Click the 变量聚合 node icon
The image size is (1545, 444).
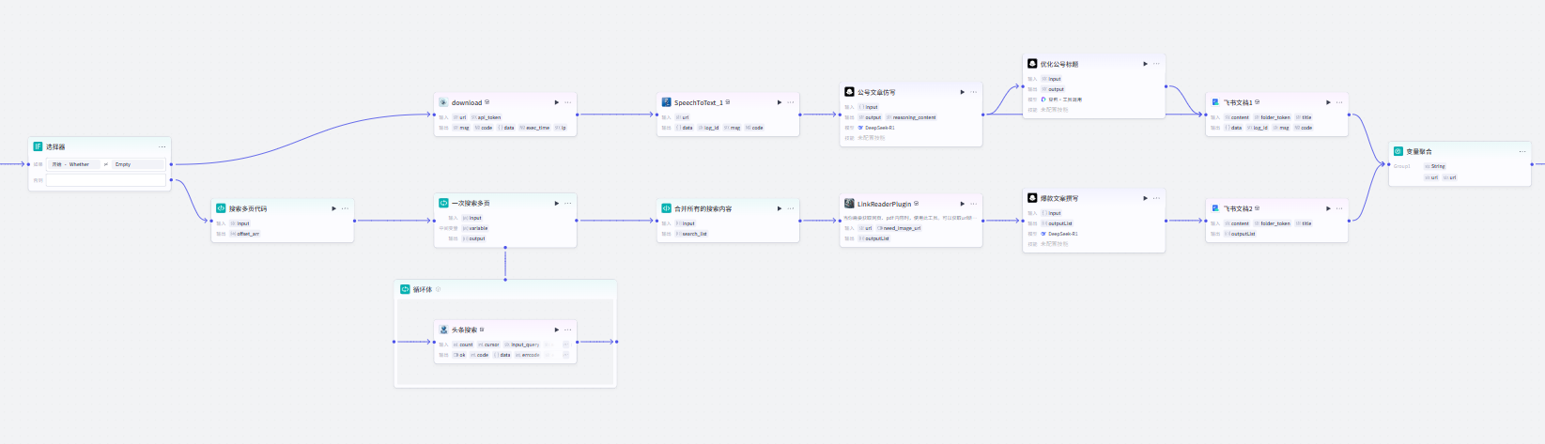(x=1398, y=151)
